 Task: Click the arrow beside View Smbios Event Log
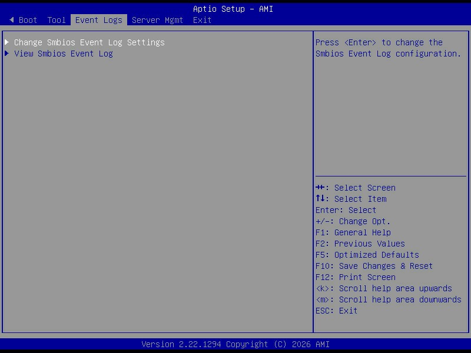tap(6, 54)
